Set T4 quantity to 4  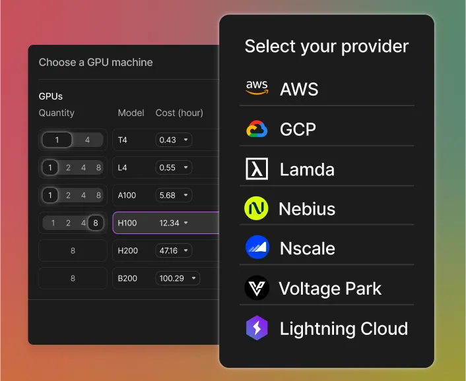click(x=87, y=140)
